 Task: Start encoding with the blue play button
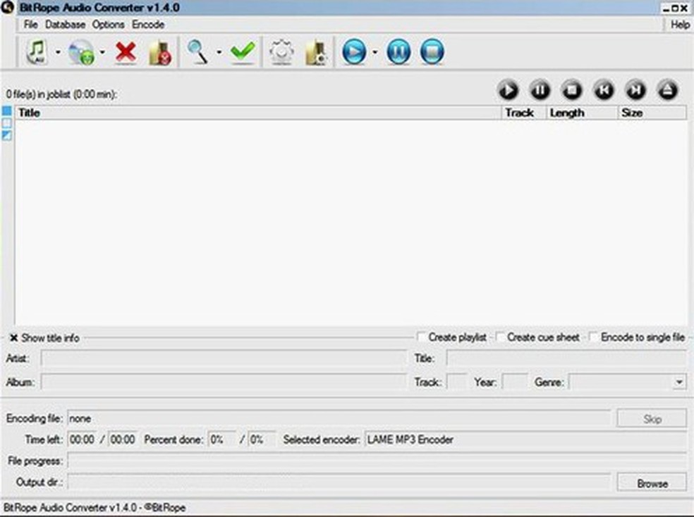coord(354,51)
